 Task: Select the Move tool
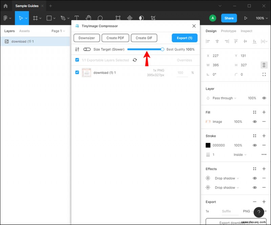point(21,18)
